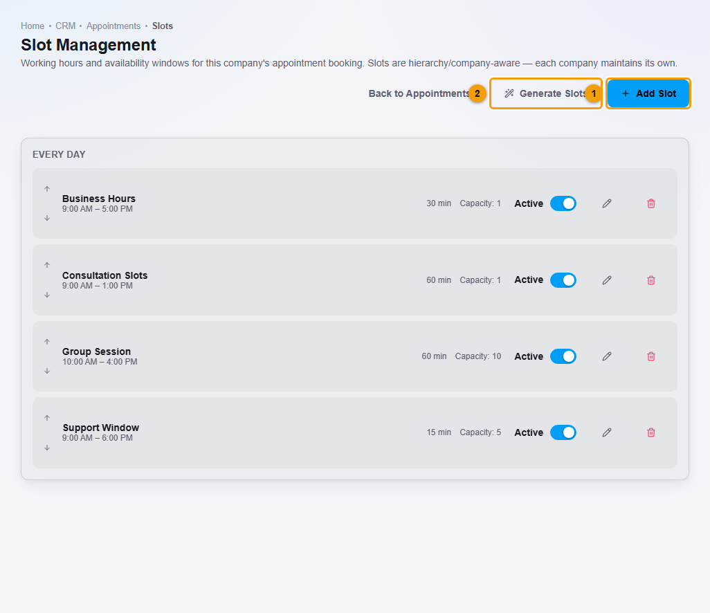710x613 pixels.
Task: Move Business Hours slot up
Action: 47,189
